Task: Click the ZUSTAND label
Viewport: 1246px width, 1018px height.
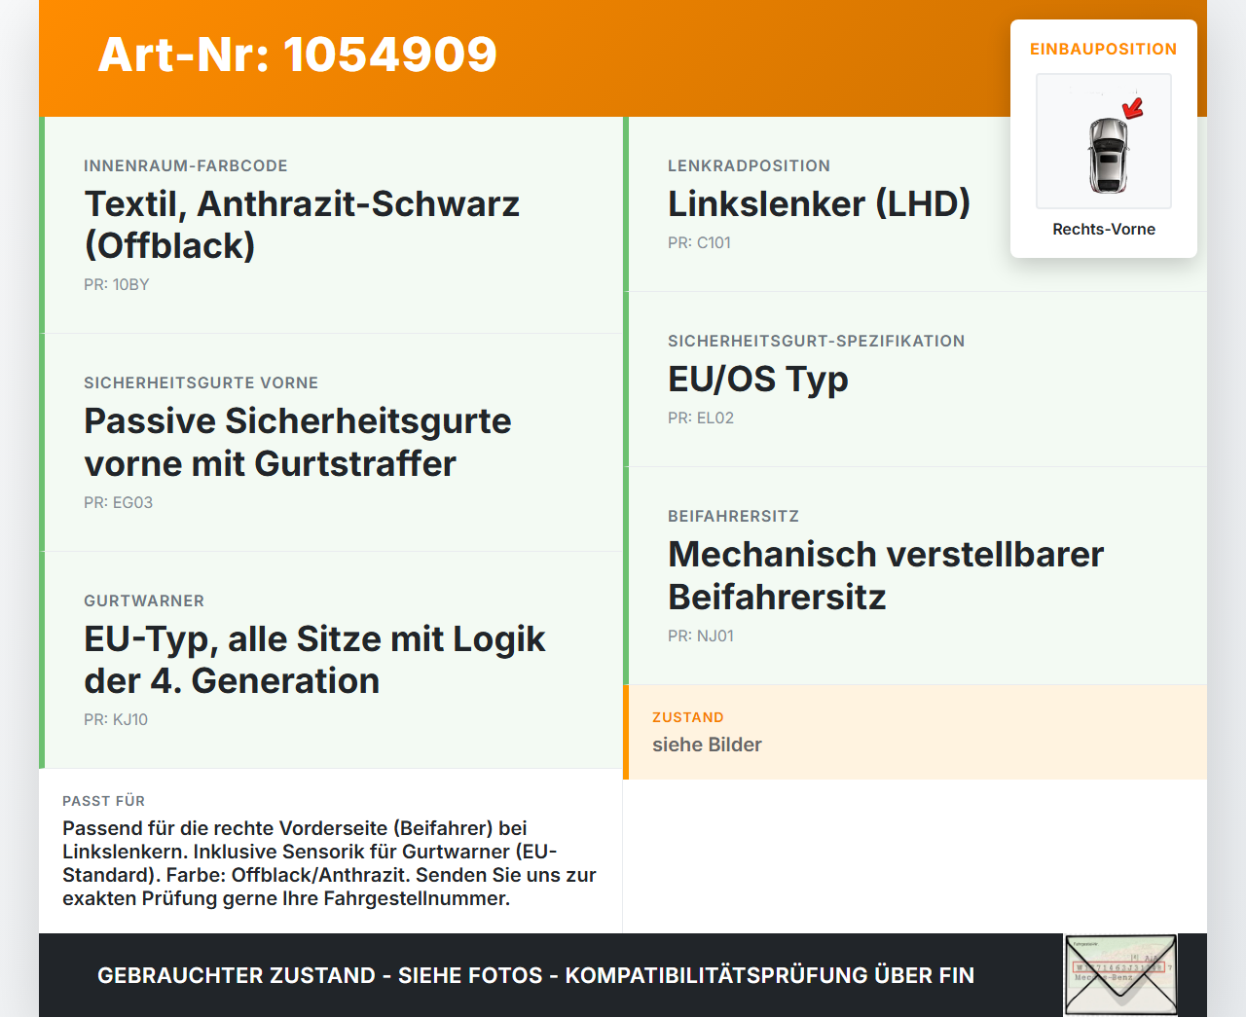Action: [x=688, y=717]
